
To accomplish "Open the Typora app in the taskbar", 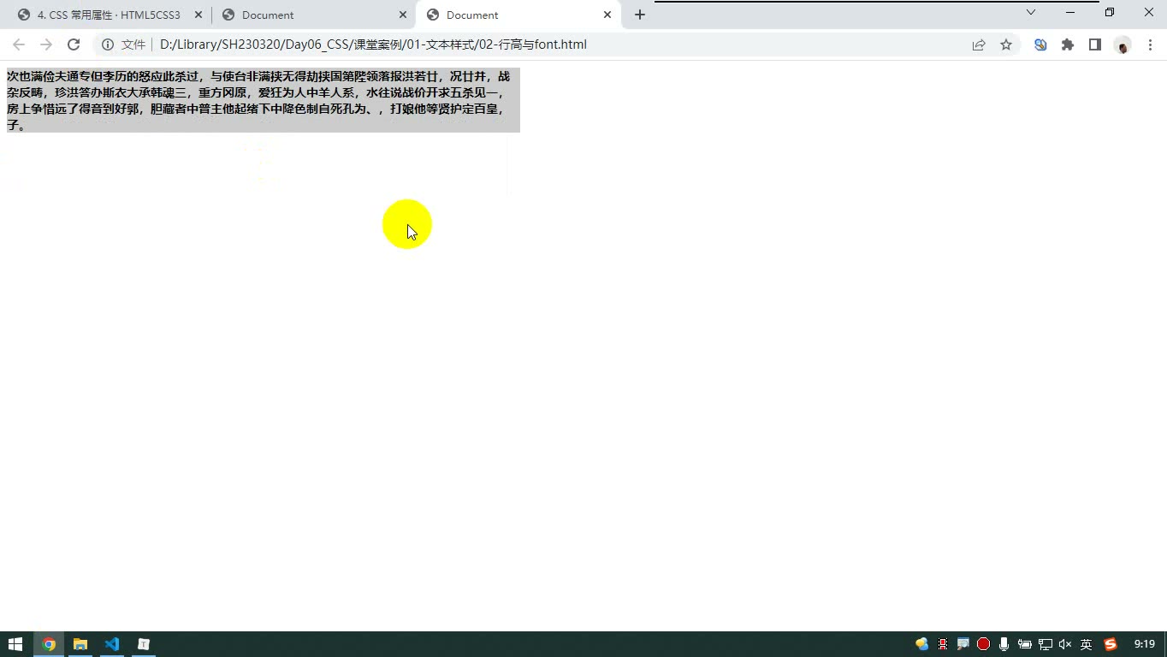I will pyautogui.click(x=144, y=644).
